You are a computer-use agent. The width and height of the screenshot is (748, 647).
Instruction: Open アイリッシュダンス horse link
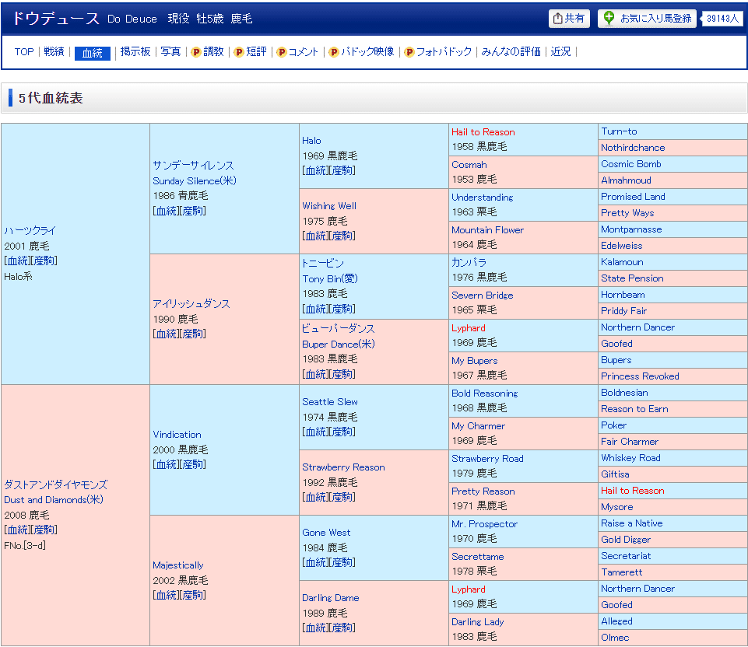(x=191, y=304)
